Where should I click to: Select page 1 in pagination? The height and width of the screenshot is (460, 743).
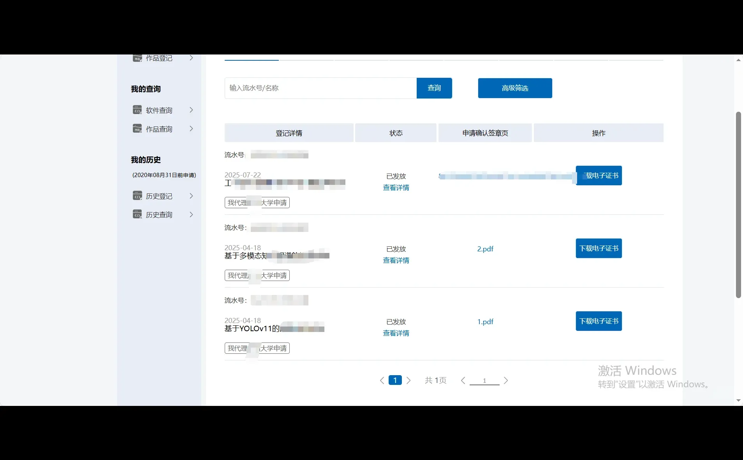click(x=395, y=380)
